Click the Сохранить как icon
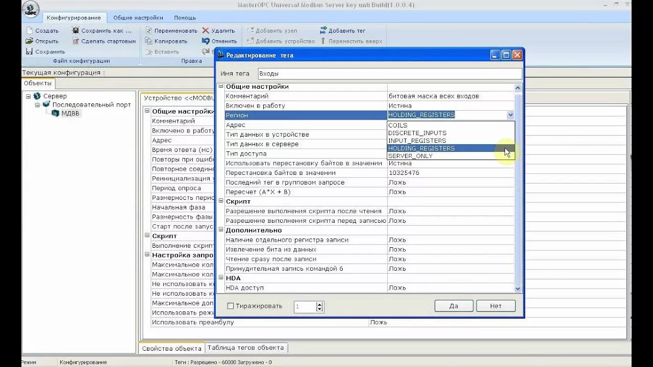 (76, 31)
